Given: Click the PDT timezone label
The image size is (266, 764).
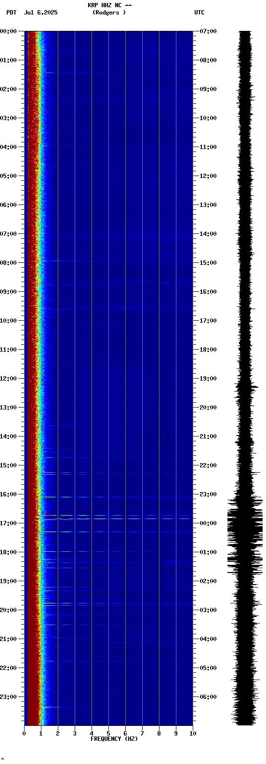Looking at the screenshot, I should tap(11, 13).
